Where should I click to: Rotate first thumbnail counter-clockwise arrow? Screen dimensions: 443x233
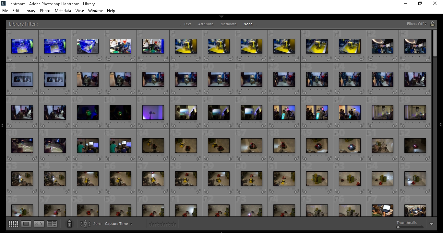[x=9, y=59]
